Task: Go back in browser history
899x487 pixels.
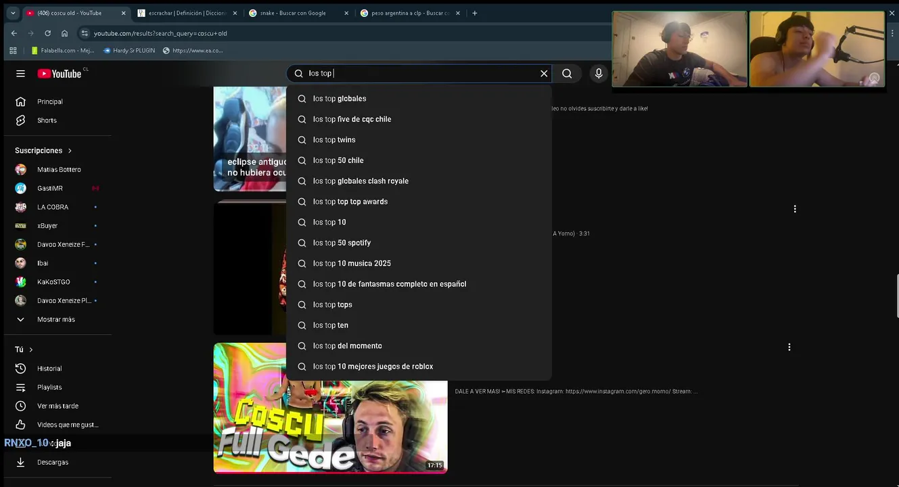Action: point(14,33)
